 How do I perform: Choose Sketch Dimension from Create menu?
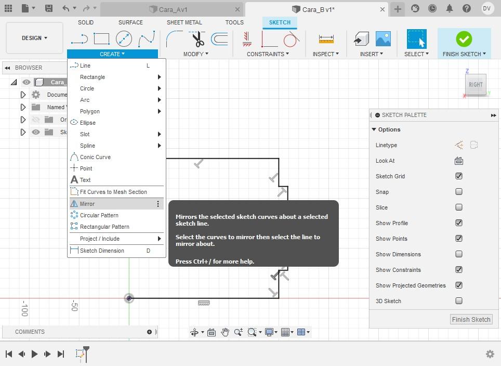coord(116,251)
